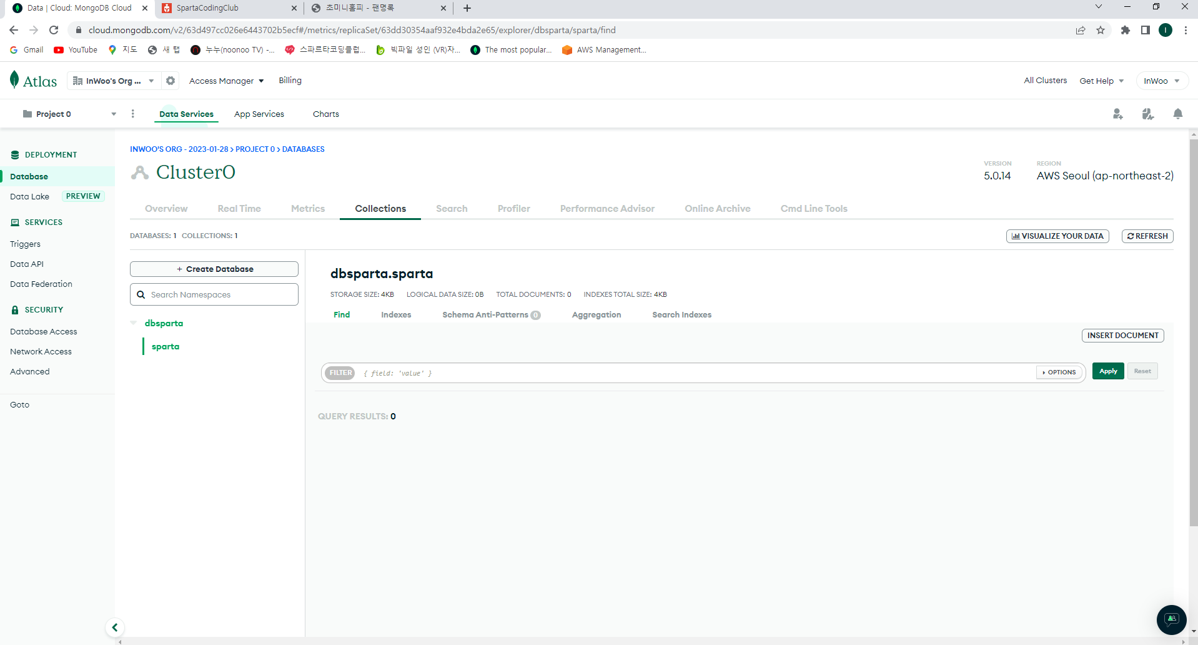Viewport: 1198px width, 645px height.
Task: Open InWoo user account dropdown
Action: click(1162, 81)
